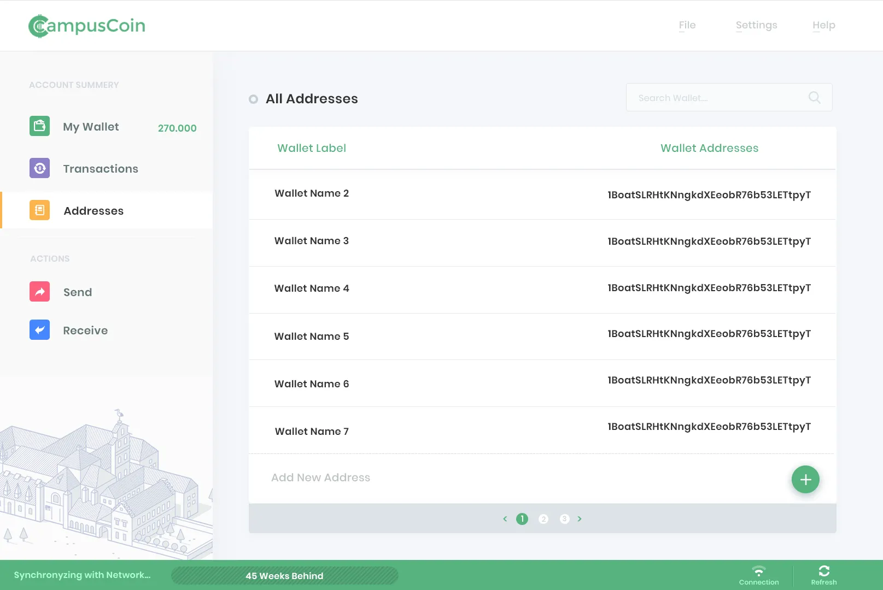883x590 pixels.
Task: Click the Refresh sync icon
Action: 824,571
